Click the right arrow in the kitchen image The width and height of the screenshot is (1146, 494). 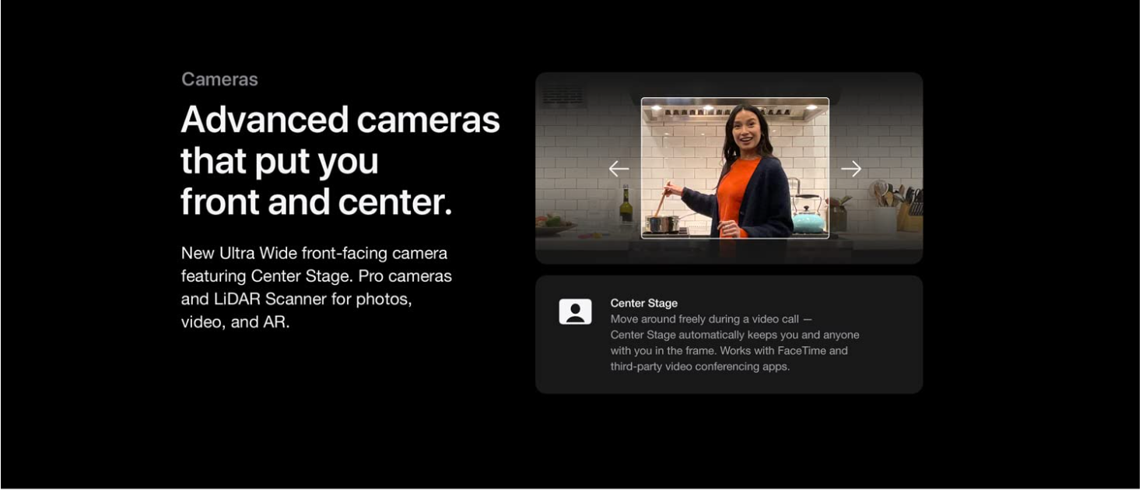[x=851, y=169]
